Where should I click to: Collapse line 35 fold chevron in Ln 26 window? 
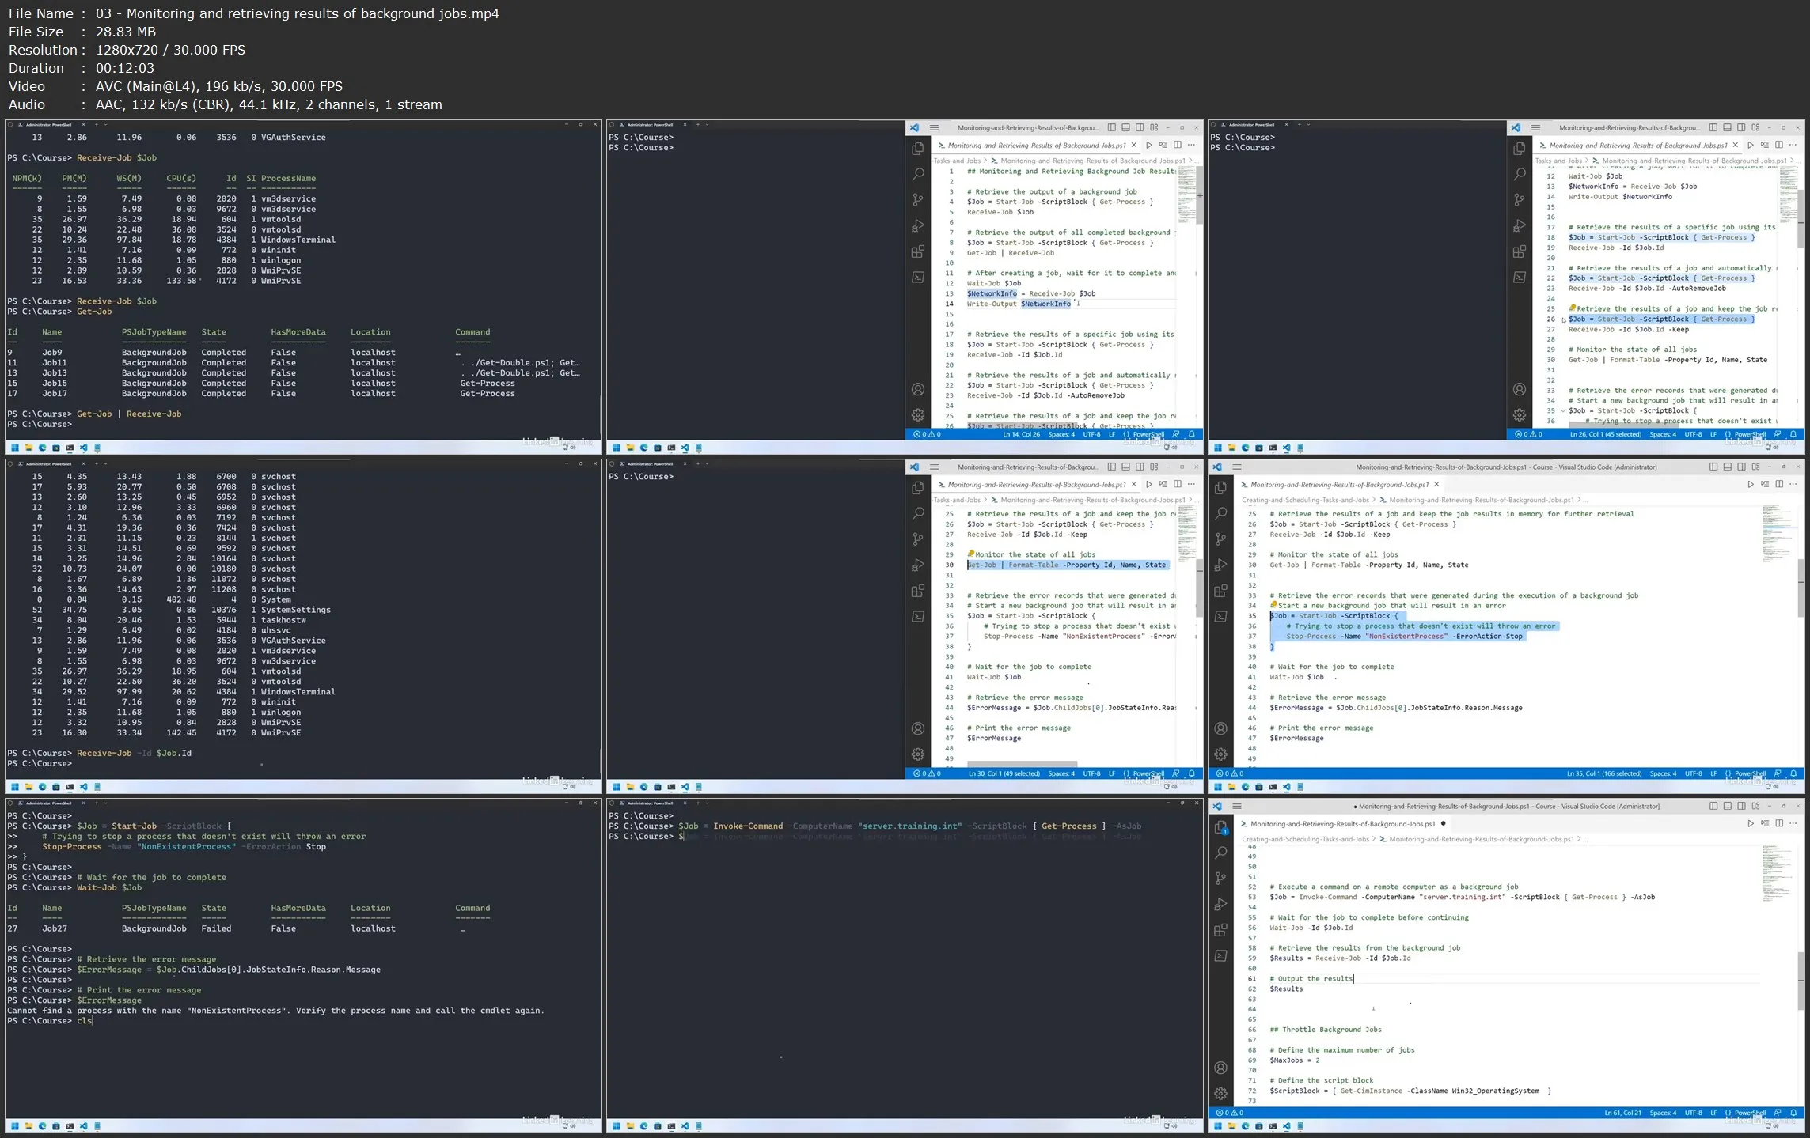tap(1561, 410)
